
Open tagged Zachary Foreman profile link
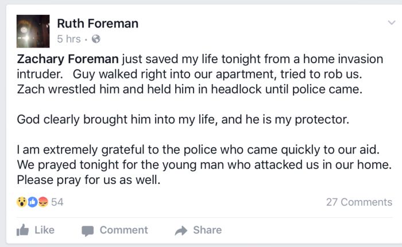pos(68,59)
